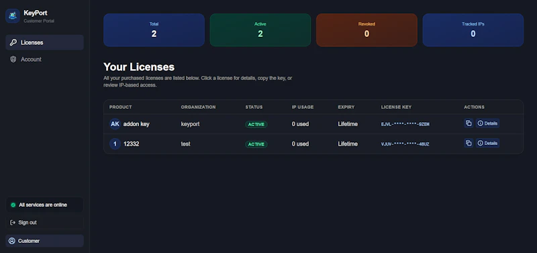Open the Account sidebar item
The height and width of the screenshot is (253, 537).
(x=44, y=59)
